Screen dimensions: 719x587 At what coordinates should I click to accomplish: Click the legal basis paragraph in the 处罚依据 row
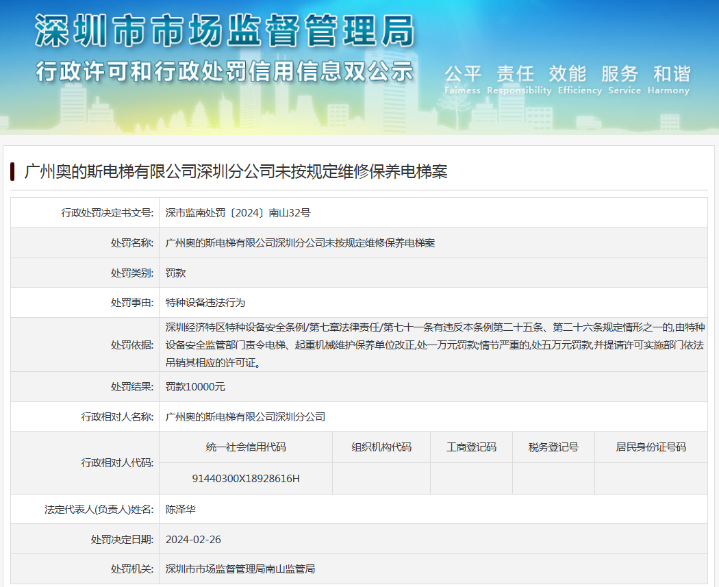[x=435, y=345]
